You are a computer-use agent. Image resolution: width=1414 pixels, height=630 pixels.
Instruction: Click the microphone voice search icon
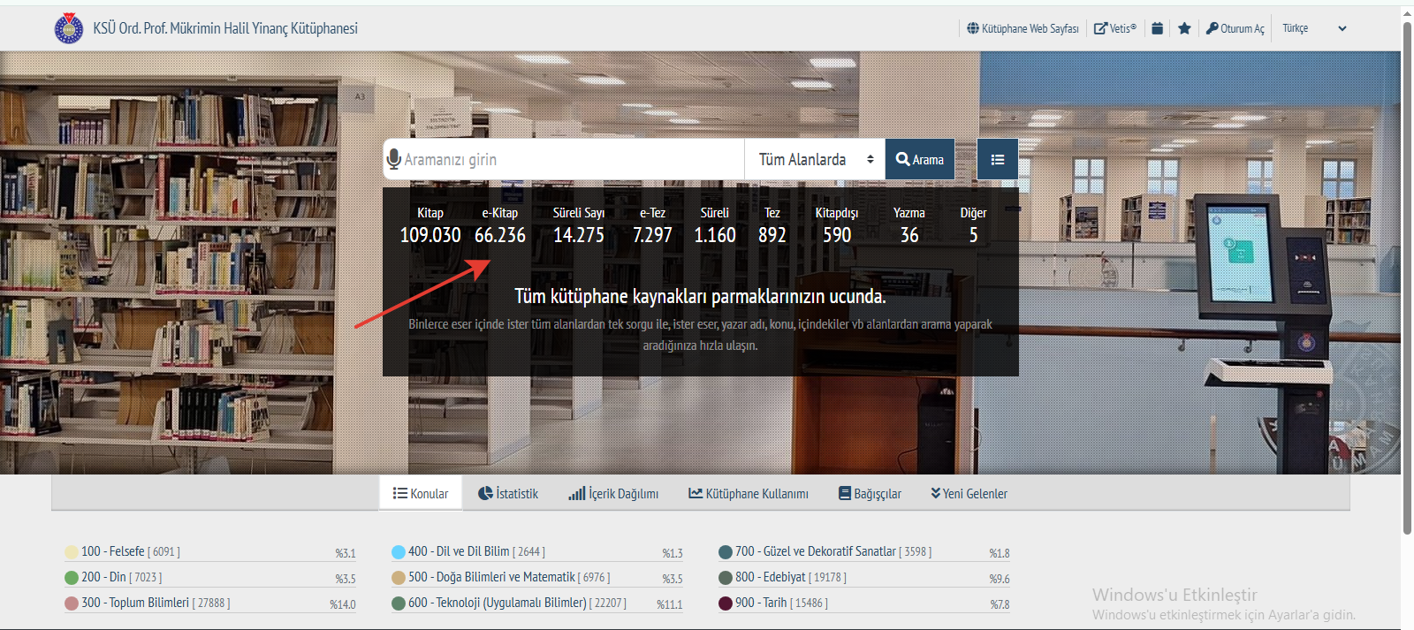pyautogui.click(x=394, y=159)
